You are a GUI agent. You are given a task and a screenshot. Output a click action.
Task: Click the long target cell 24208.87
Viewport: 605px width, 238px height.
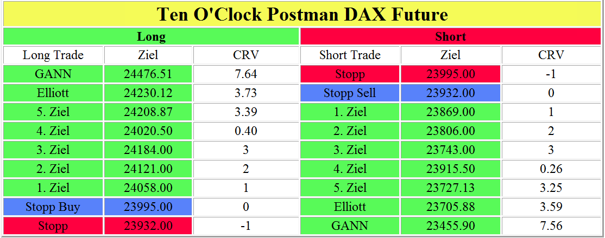click(148, 112)
